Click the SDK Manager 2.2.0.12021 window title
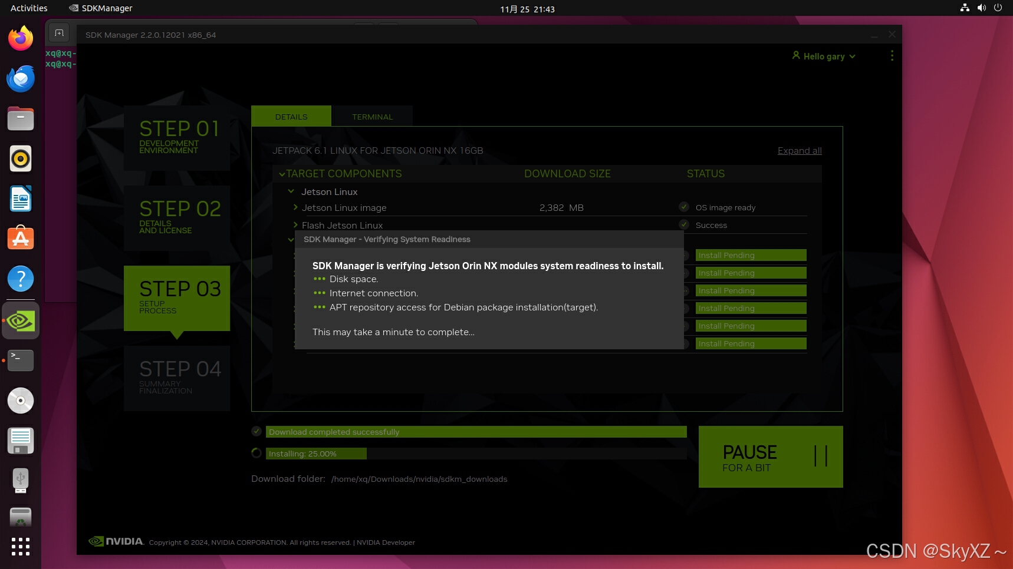Viewport: 1013px width, 569px height. [x=150, y=35]
